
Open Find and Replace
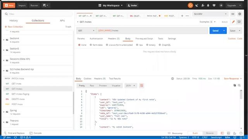pos(14,133)
